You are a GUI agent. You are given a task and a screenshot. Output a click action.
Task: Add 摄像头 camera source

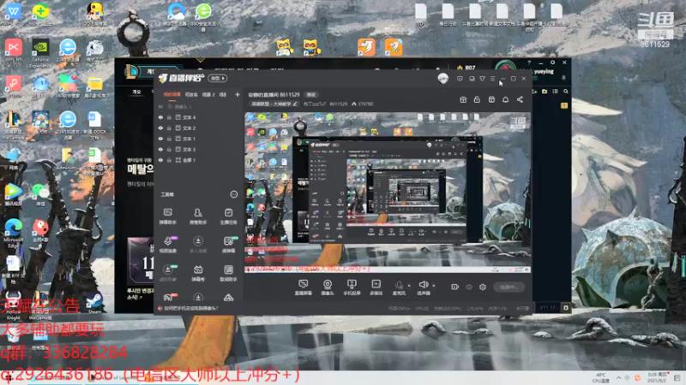tap(328, 287)
